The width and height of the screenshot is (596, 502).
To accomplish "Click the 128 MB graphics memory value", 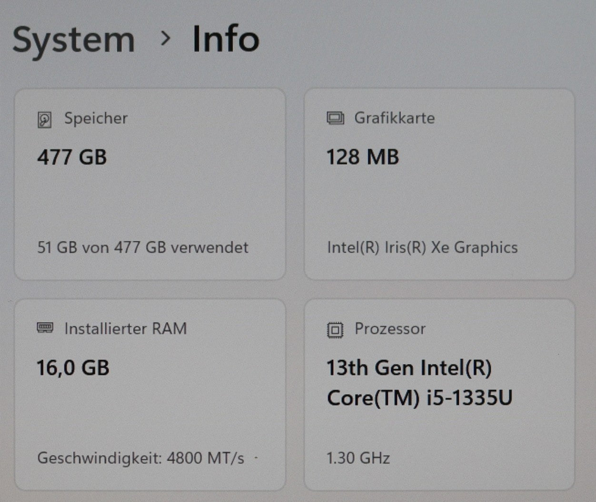I will point(362,157).
